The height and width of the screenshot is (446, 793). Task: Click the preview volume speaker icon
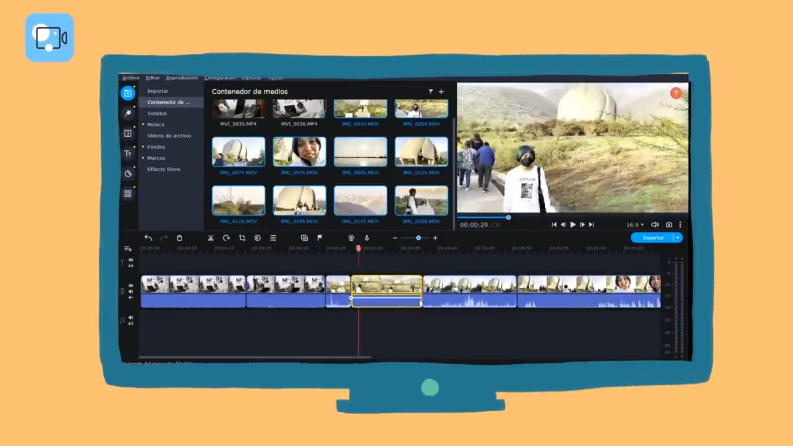[655, 225]
